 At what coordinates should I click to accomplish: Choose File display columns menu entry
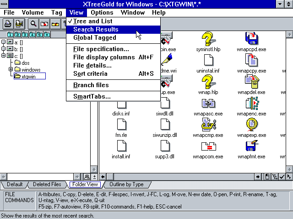pyautogui.click(x=113, y=57)
